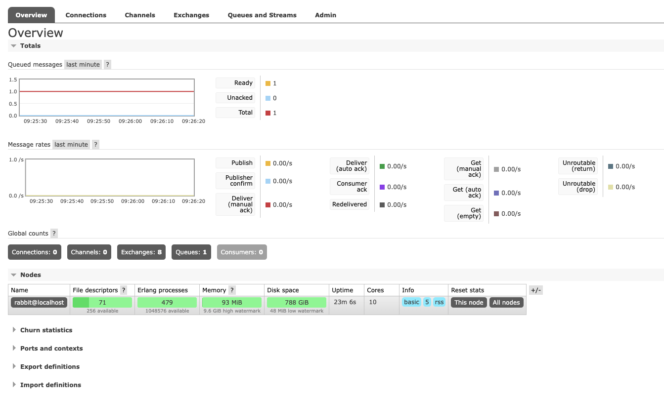Toggle node columns with the +/- button
Image resolution: width=664 pixels, height=395 pixels.
click(535, 290)
